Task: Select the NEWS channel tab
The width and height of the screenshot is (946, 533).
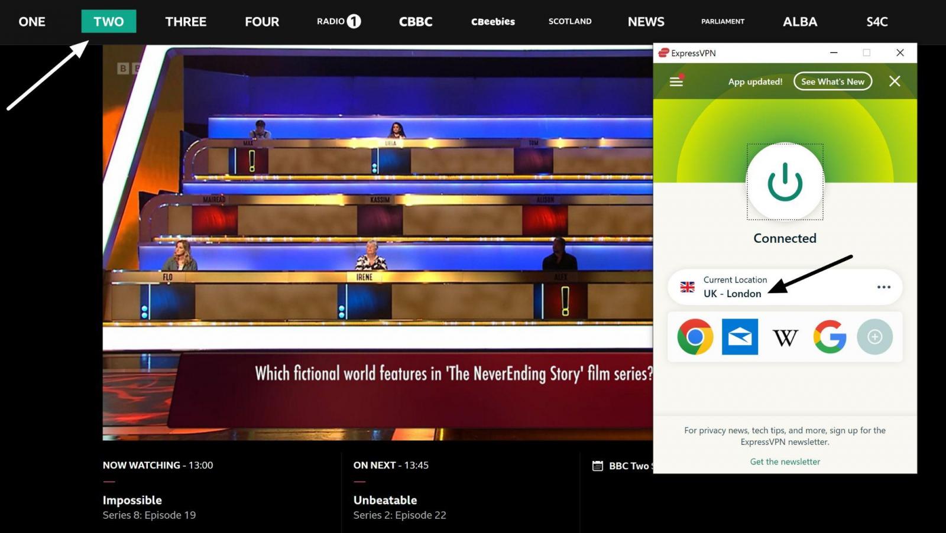Action: coord(646,21)
